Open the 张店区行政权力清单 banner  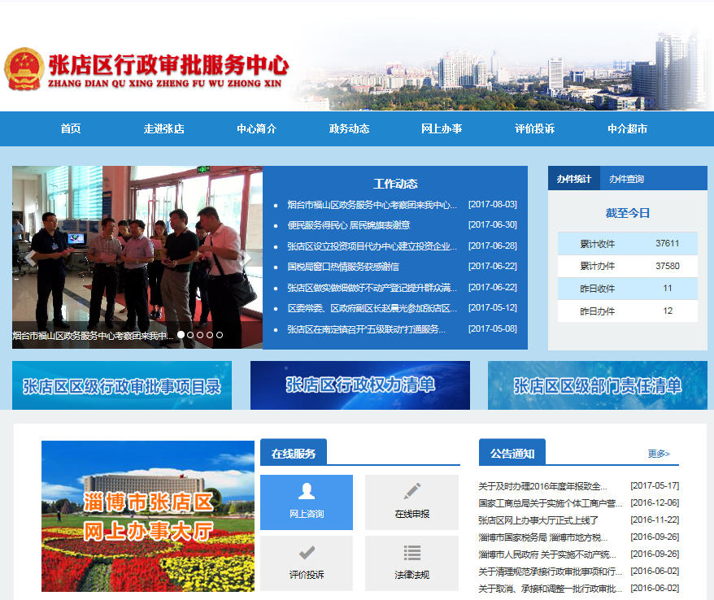(359, 385)
